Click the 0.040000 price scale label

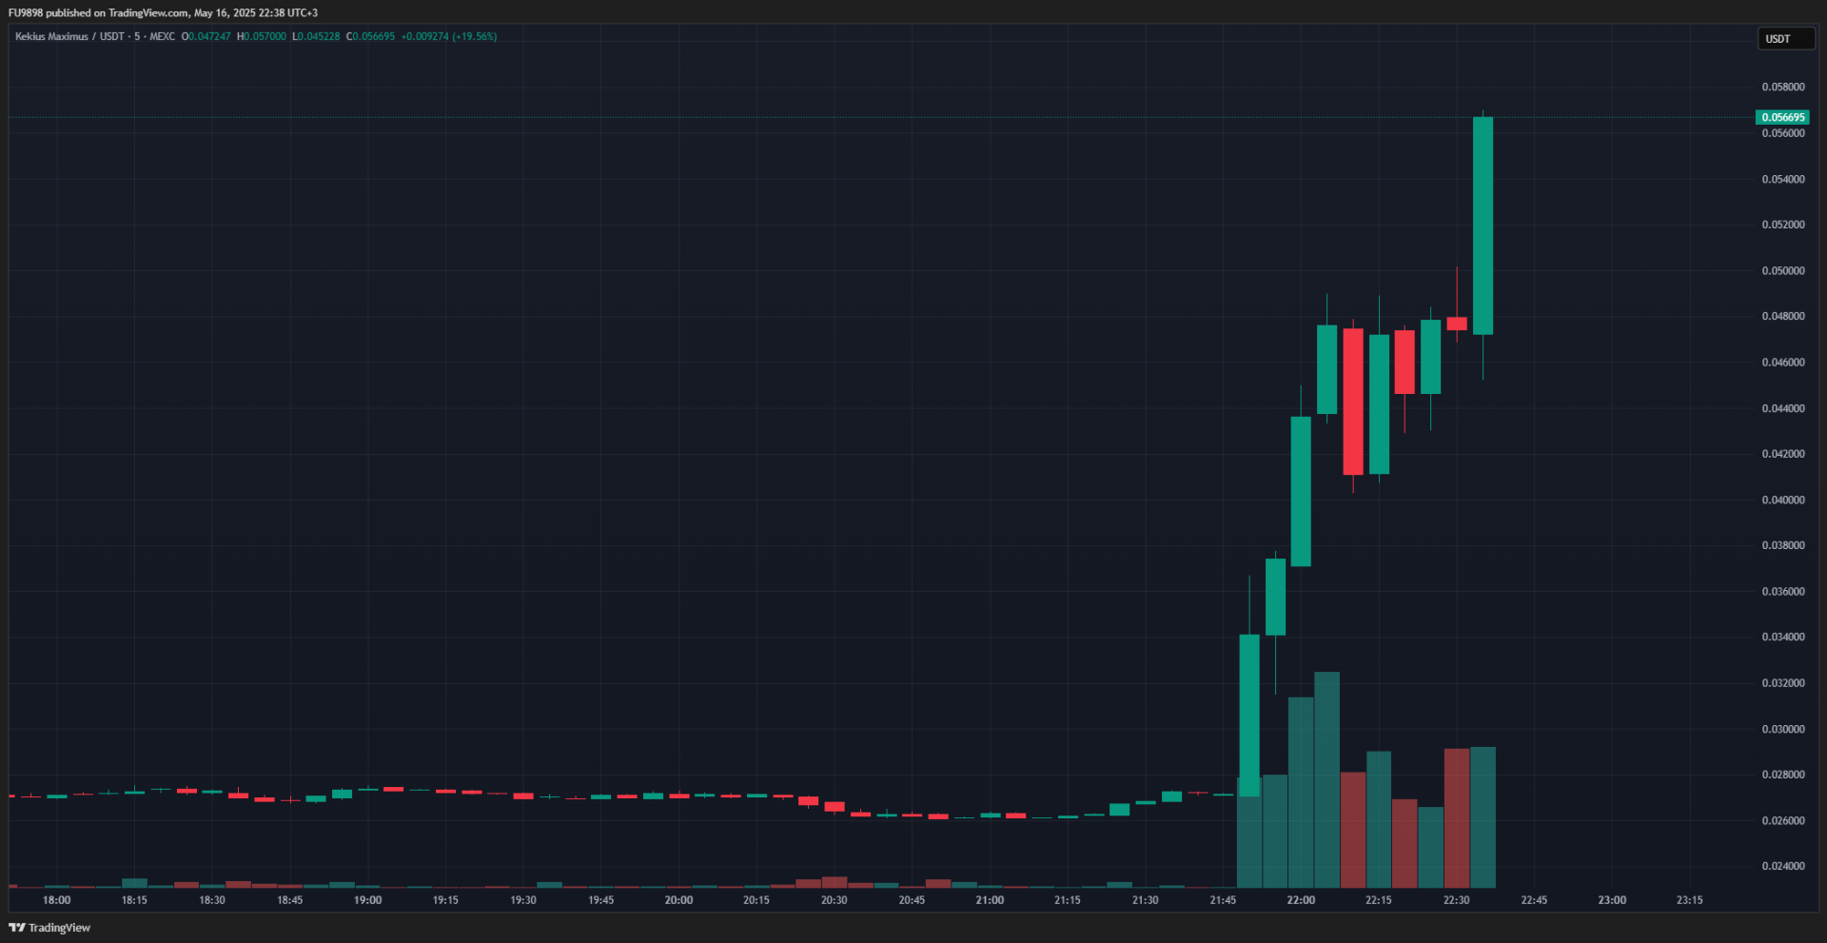(x=1782, y=501)
